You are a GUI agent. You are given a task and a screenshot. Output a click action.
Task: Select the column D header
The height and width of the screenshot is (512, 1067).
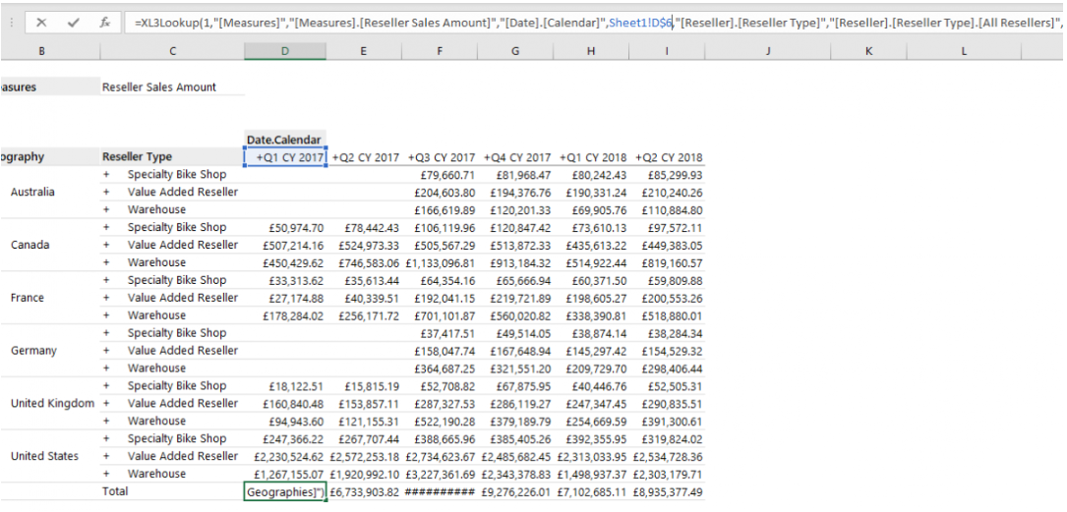coord(285,50)
